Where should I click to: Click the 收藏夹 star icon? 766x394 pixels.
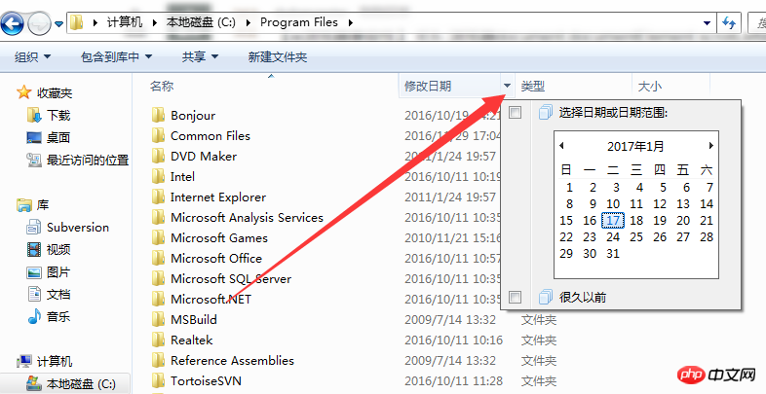click(x=23, y=92)
